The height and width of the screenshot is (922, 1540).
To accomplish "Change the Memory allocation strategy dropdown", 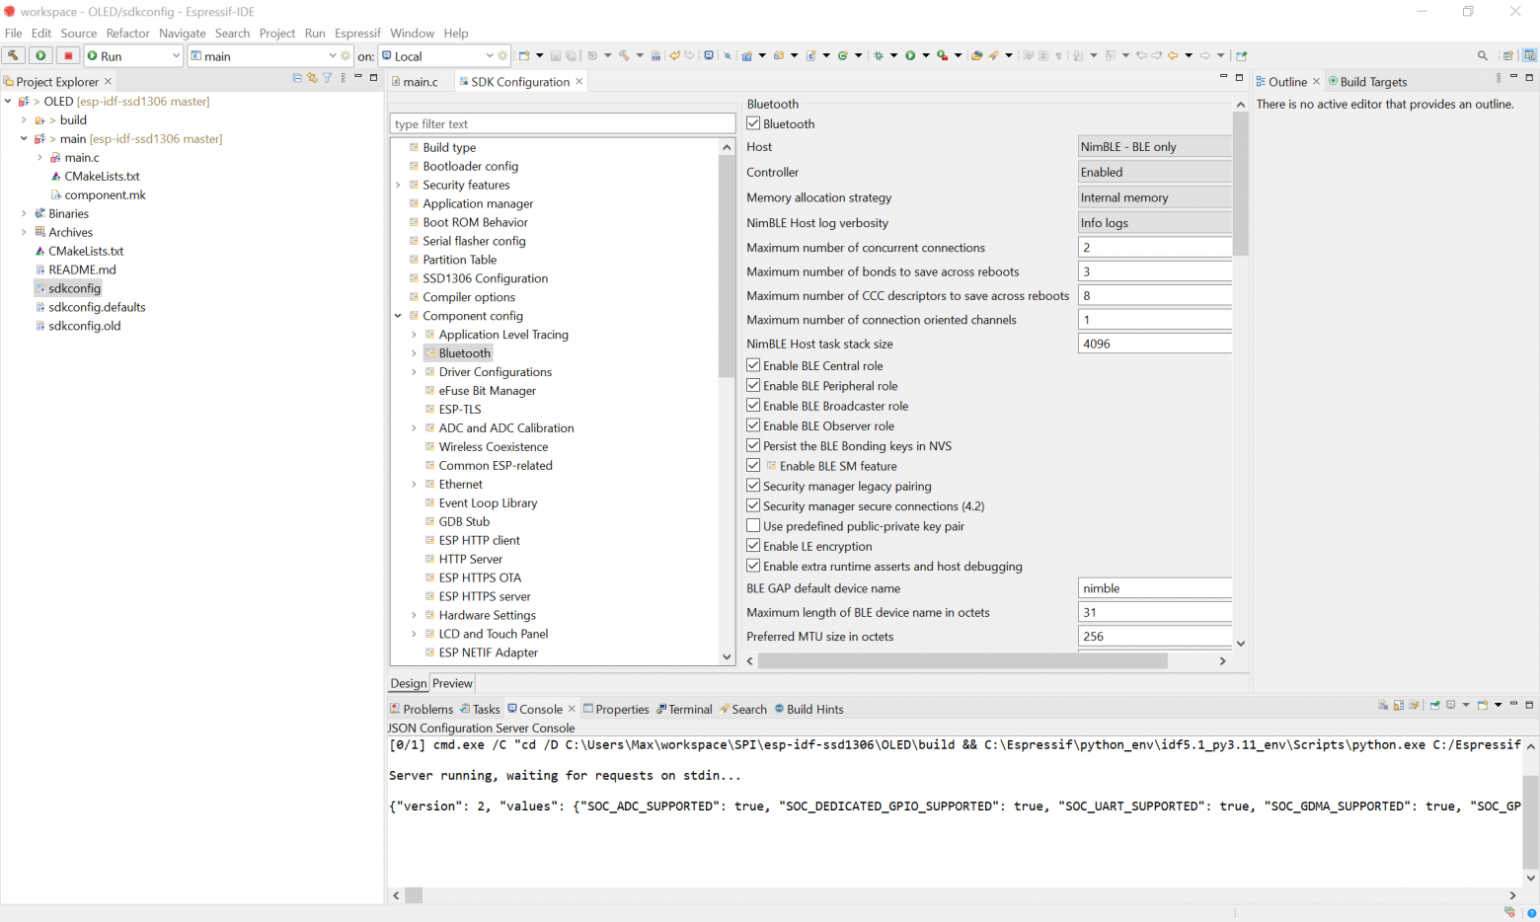I will [x=1154, y=196].
